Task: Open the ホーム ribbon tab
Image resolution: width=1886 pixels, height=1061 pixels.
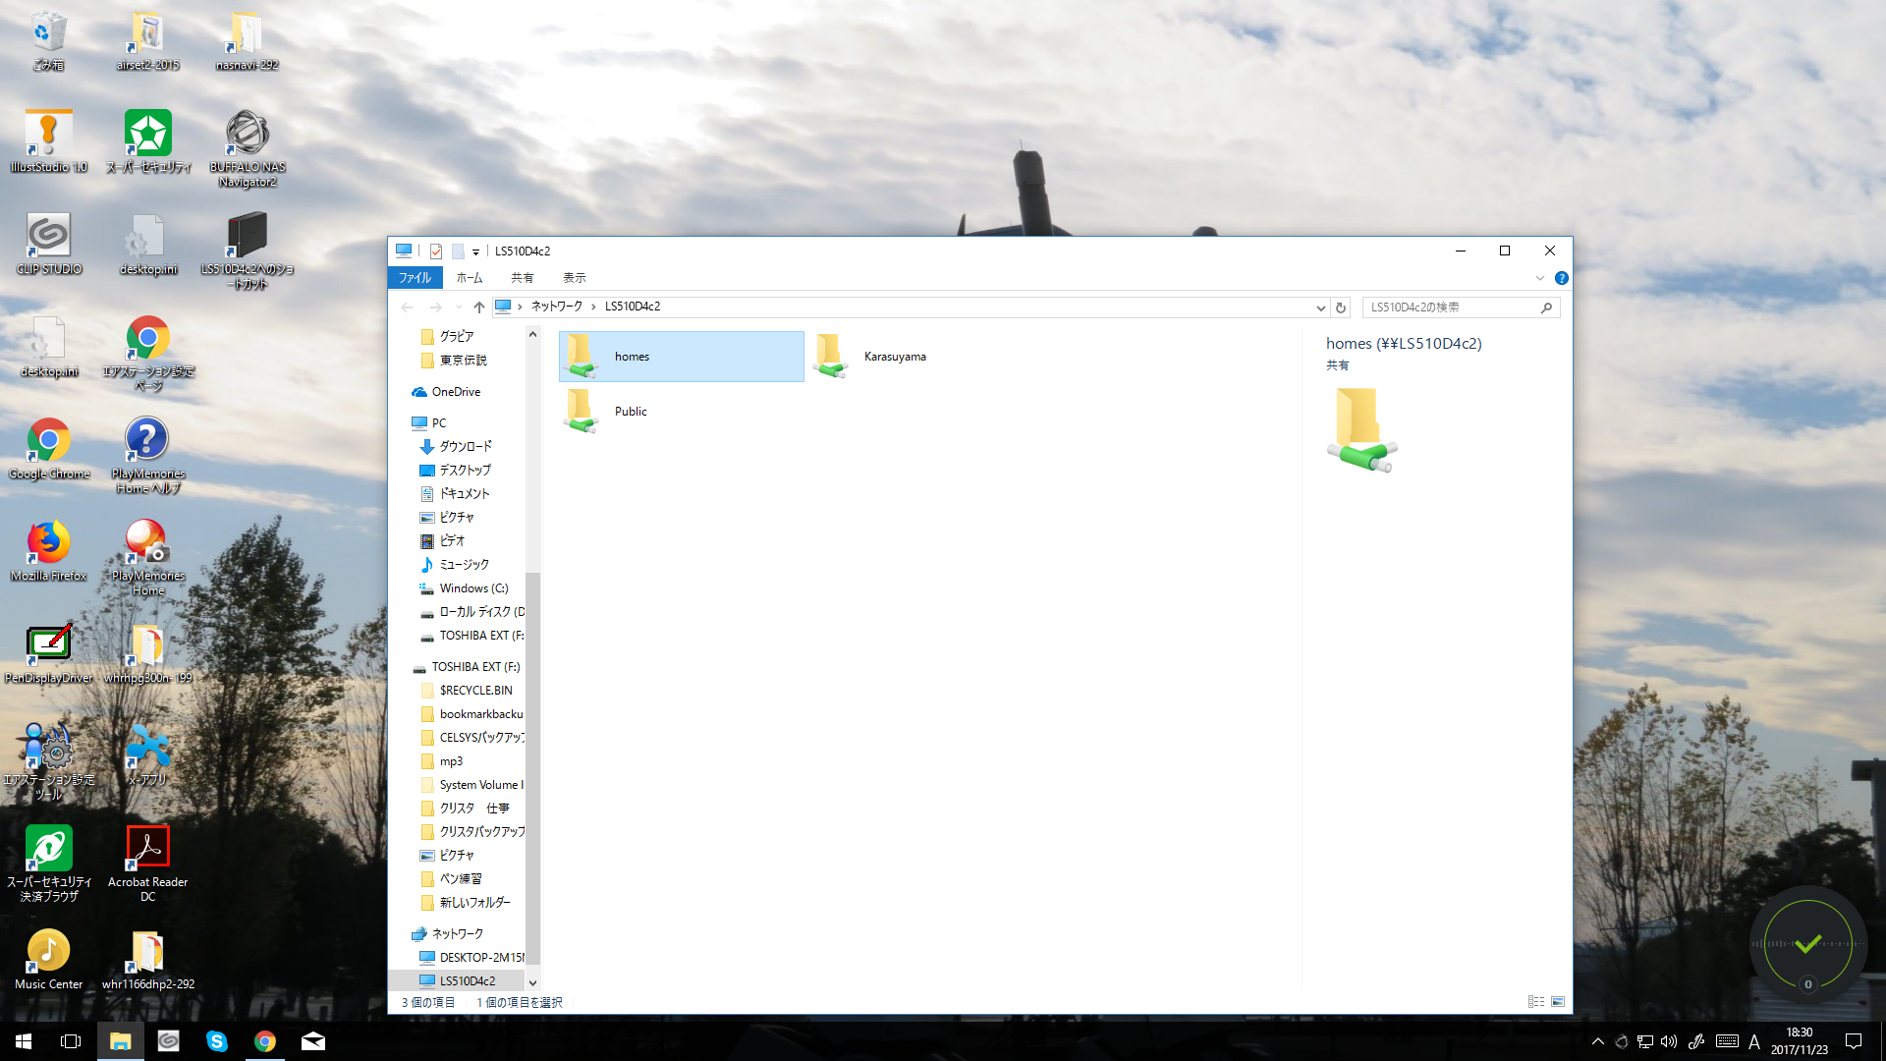Action: (x=470, y=278)
